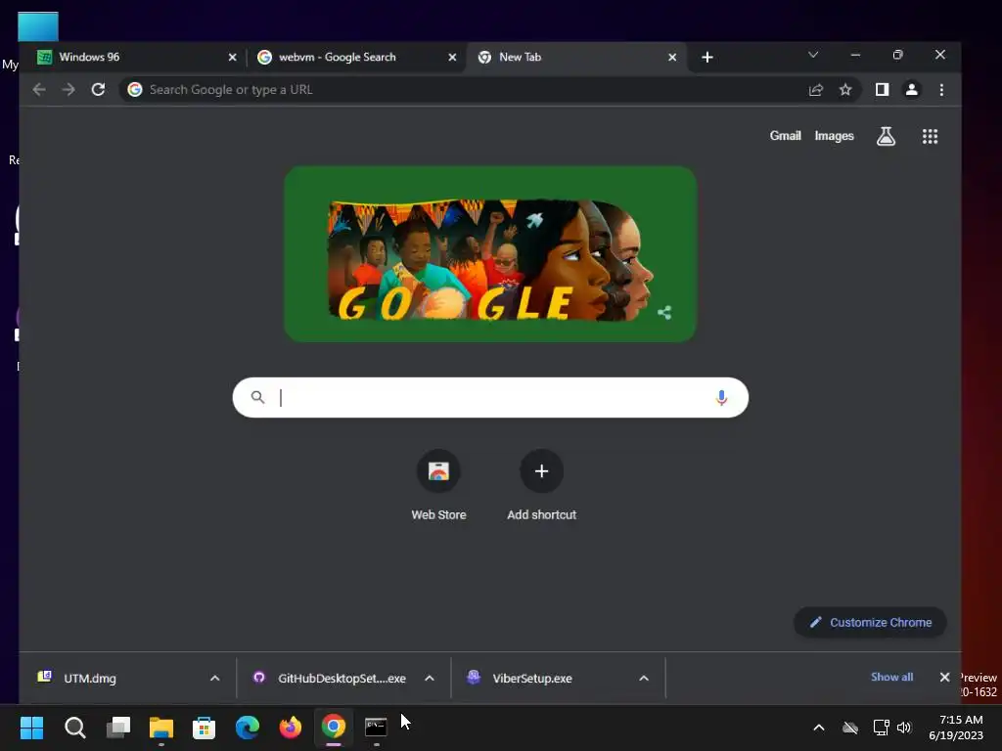Viewport: 1002px width, 751px height.
Task: Click the Chrome icon on taskbar
Action: 333,728
